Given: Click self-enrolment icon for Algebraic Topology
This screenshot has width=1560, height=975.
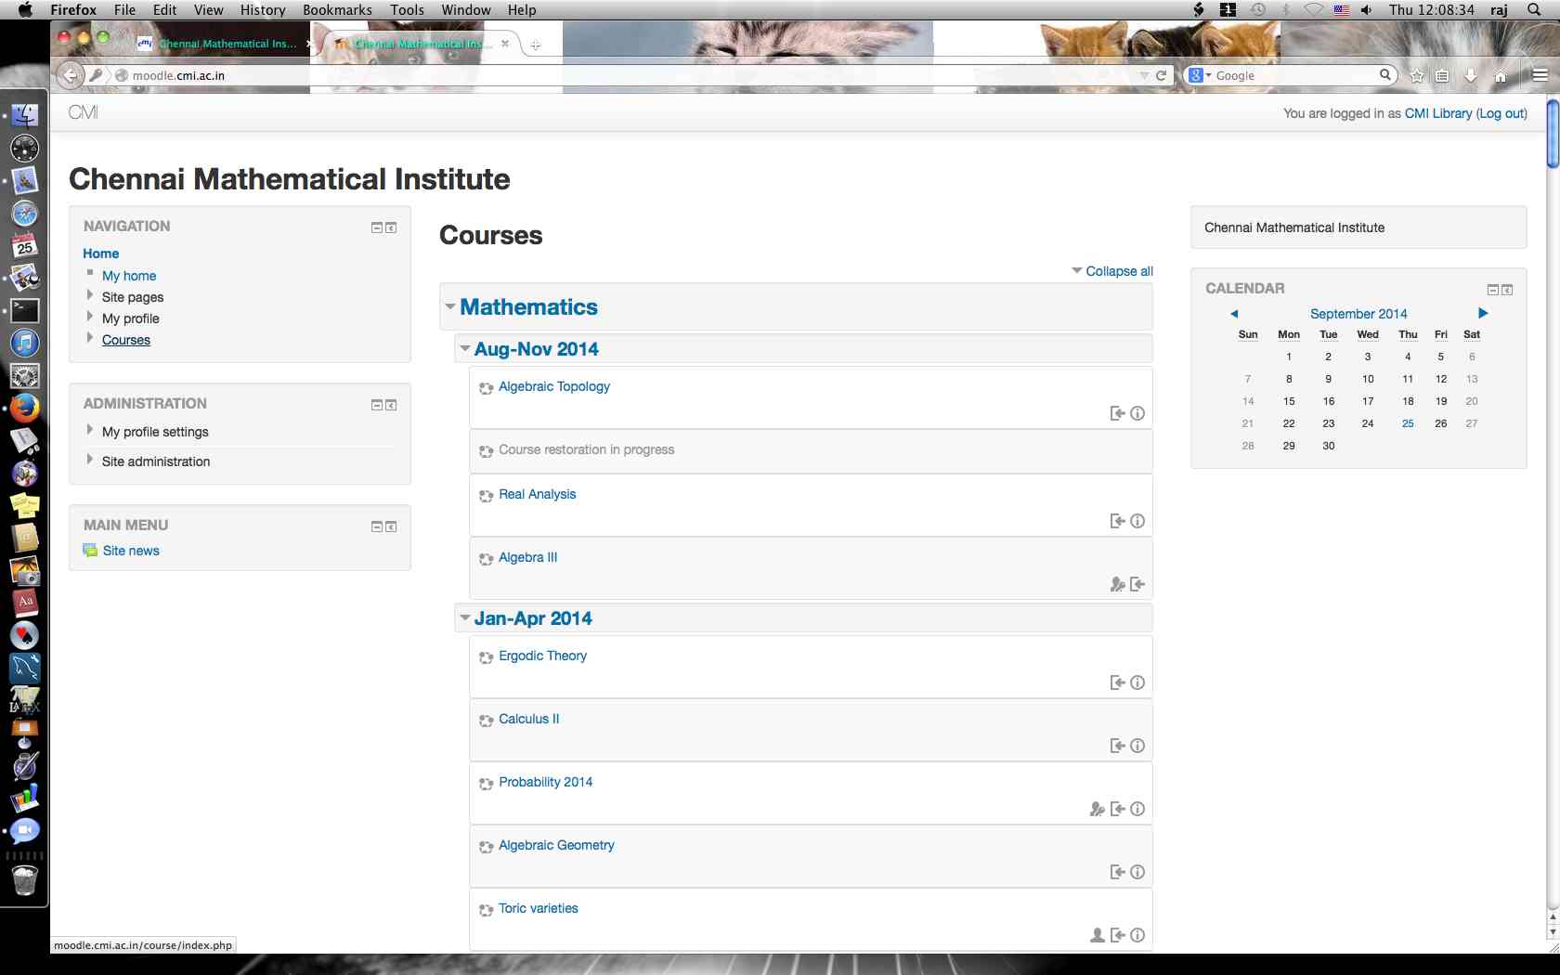Looking at the screenshot, I should click(x=1118, y=413).
